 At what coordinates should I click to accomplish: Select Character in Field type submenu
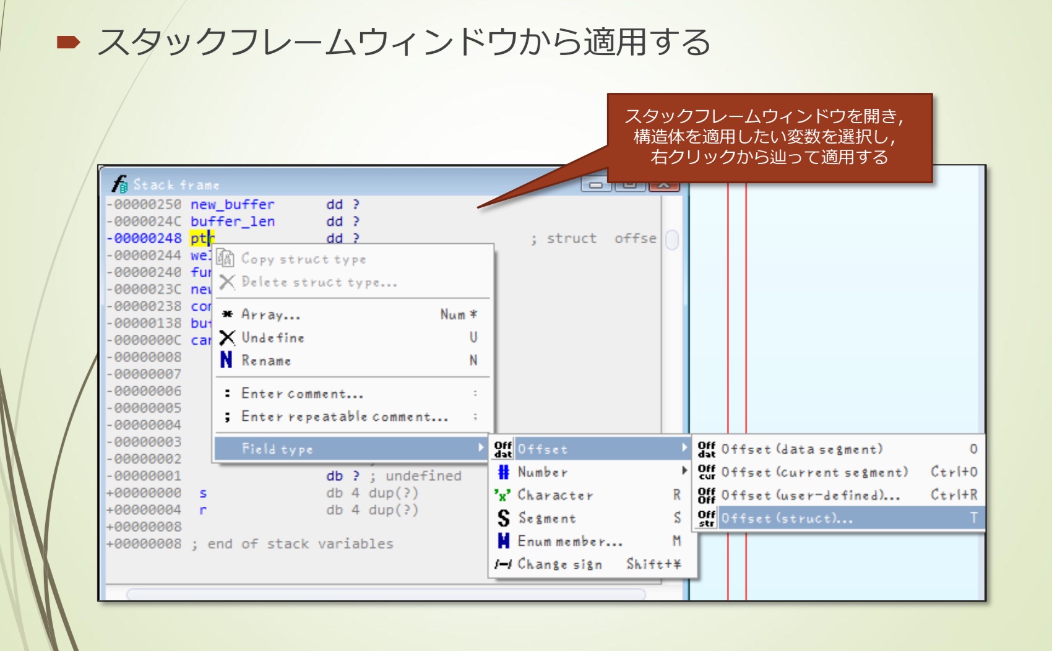tap(590, 495)
